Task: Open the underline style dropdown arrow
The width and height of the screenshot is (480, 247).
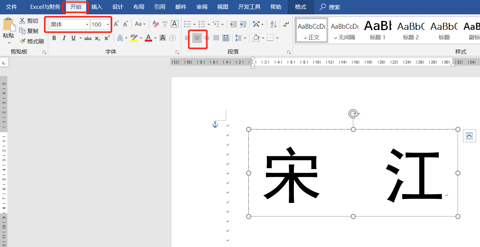Action: 80,38
